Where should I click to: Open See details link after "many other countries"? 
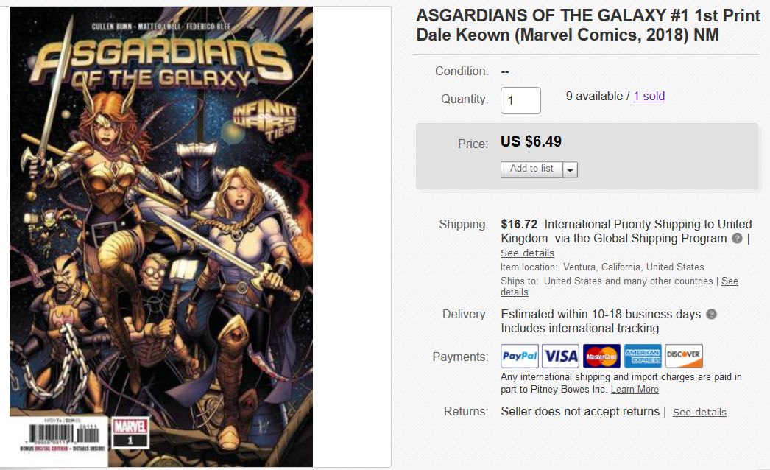pyautogui.click(x=730, y=281)
